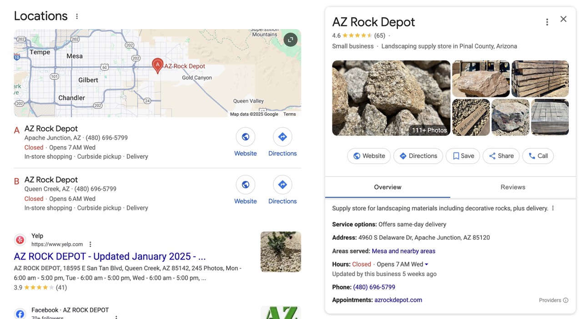Click the round boulder photo thumbnail

click(511, 117)
